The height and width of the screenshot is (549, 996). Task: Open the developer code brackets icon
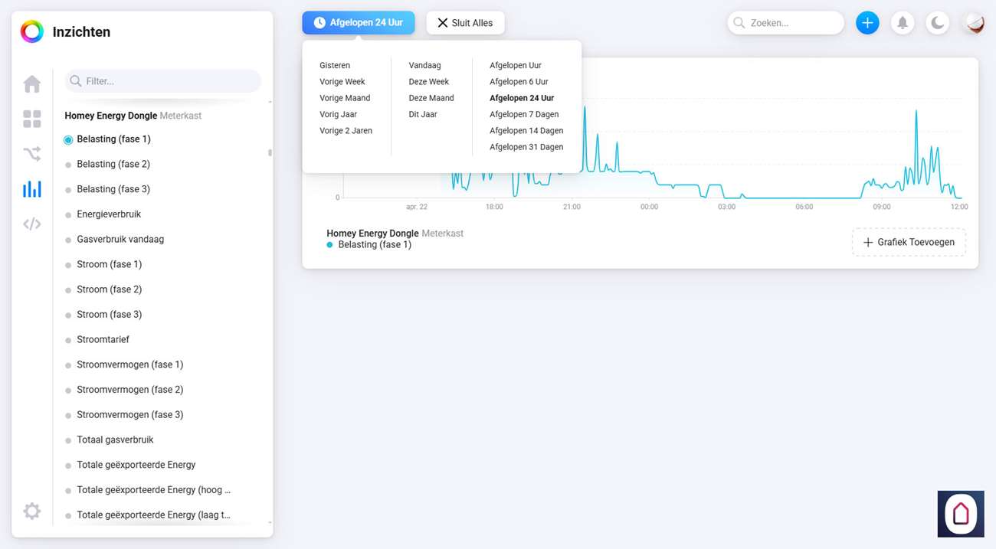[x=31, y=224]
